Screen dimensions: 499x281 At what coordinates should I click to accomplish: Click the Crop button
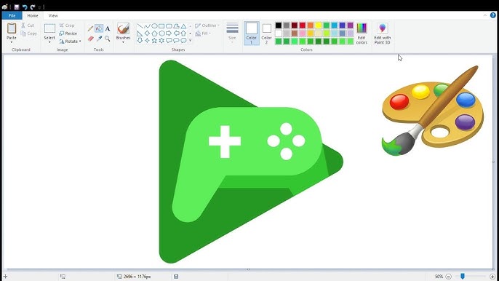coord(67,25)
